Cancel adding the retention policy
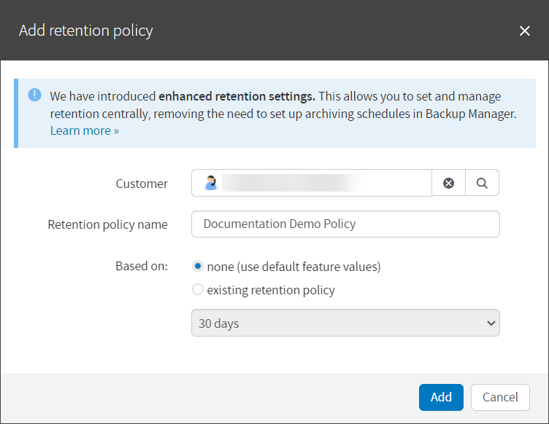The height and width of the screenshot is (424, 549). (x=500, y=397)
